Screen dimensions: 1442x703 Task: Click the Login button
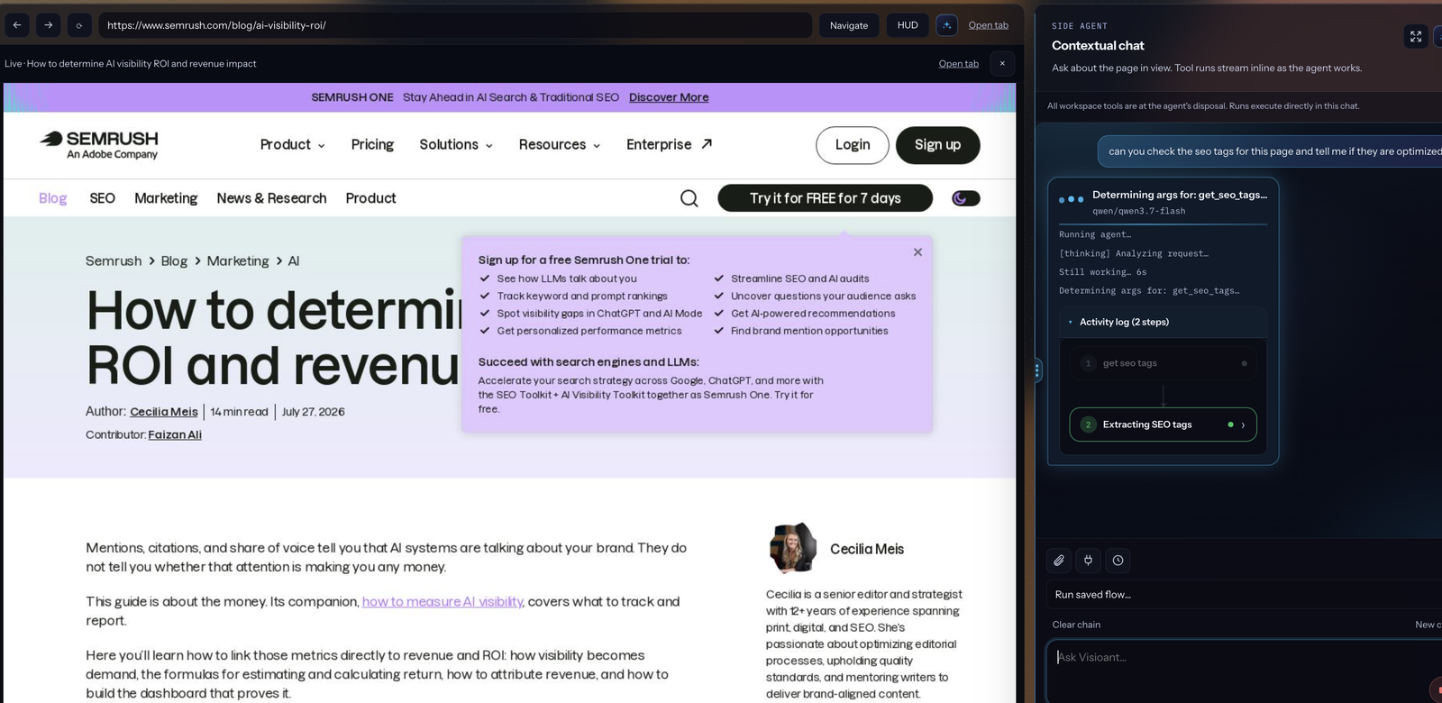pyautogui.click(x=853, y=145)
